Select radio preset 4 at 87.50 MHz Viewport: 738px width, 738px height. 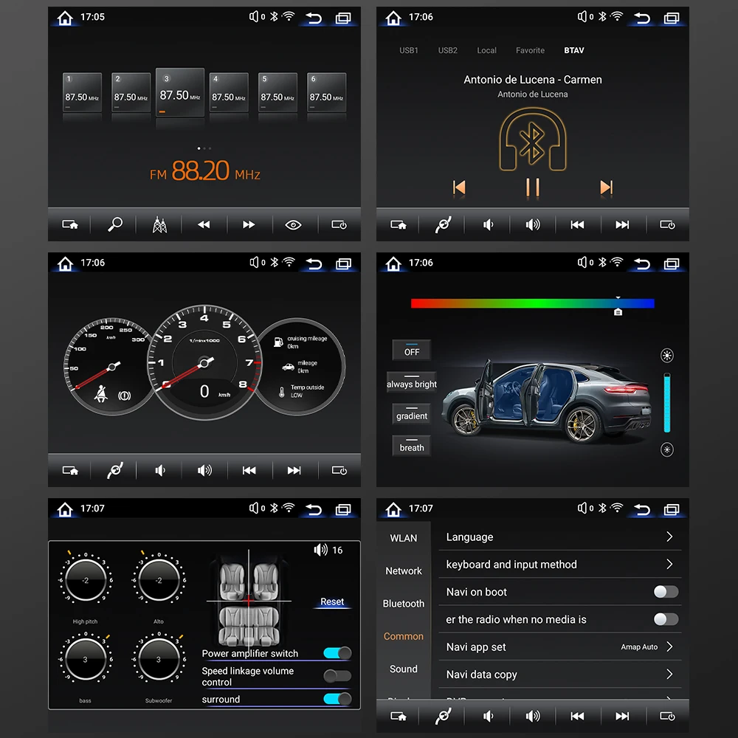click(x=229, y=92)
